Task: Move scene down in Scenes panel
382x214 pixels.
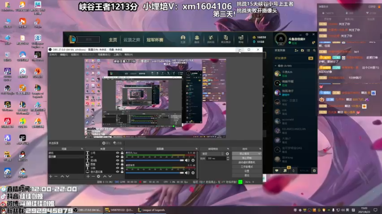Action: tap(67, 176)
